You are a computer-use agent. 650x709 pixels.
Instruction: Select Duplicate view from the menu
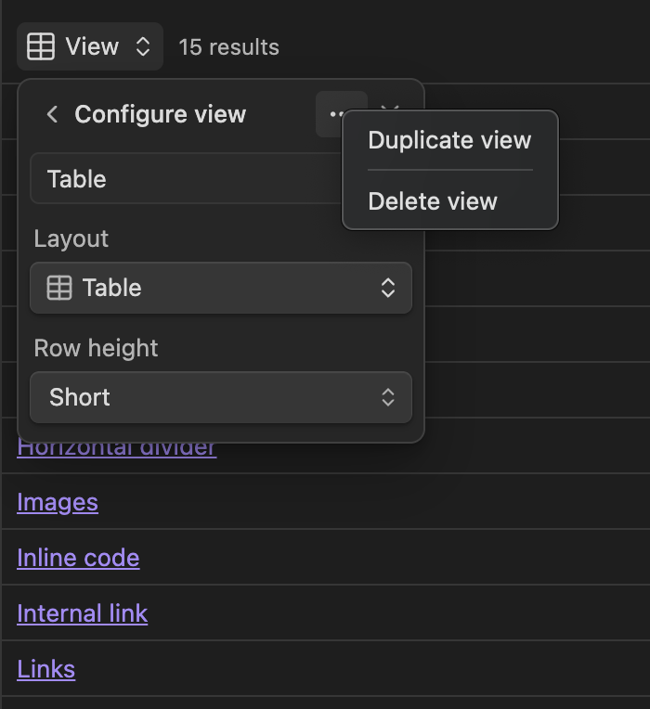[x=449, y=141]
